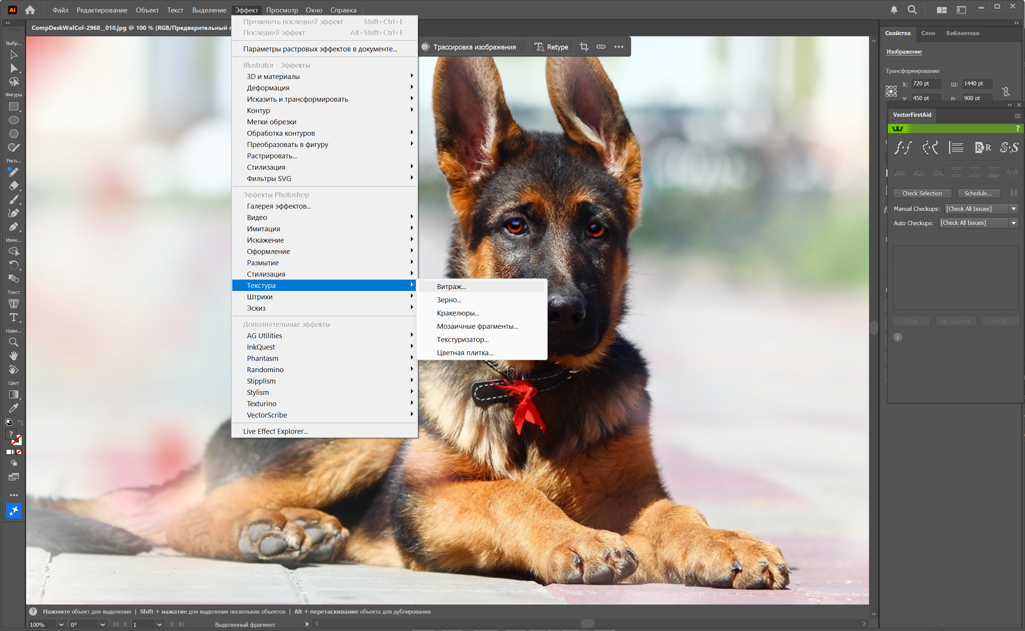Choose Зерно... from the Текстура submenu

pyautogui.click(x=449, y=300)
